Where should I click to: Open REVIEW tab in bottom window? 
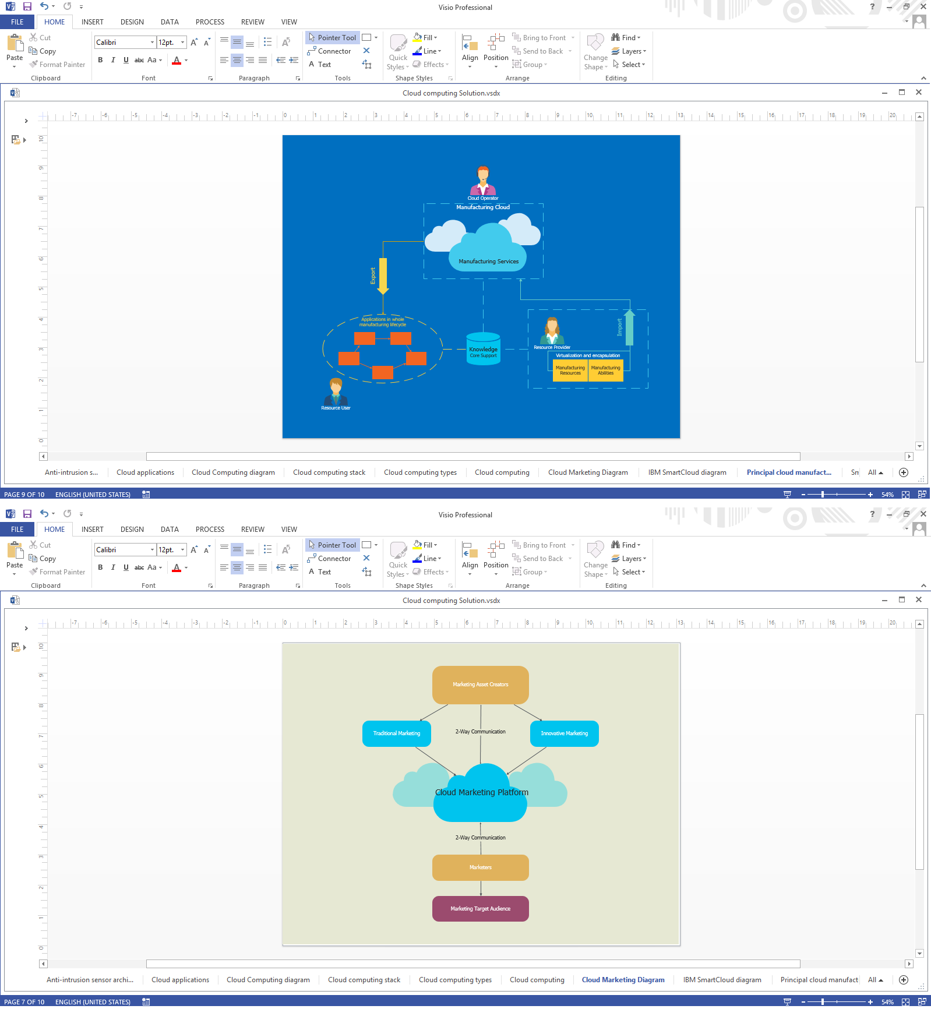(x=253, y=530)
